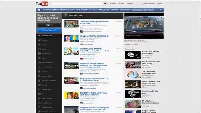Open I WANT LOKIS BADASS HELMET title

(x=94, y=50)
